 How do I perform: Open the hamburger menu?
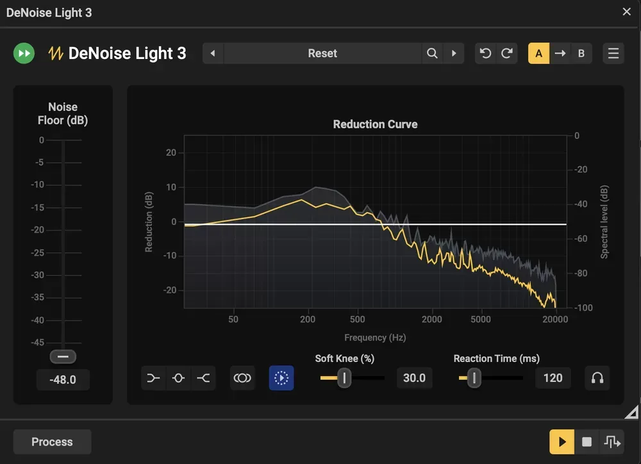[x=613, y=53]
